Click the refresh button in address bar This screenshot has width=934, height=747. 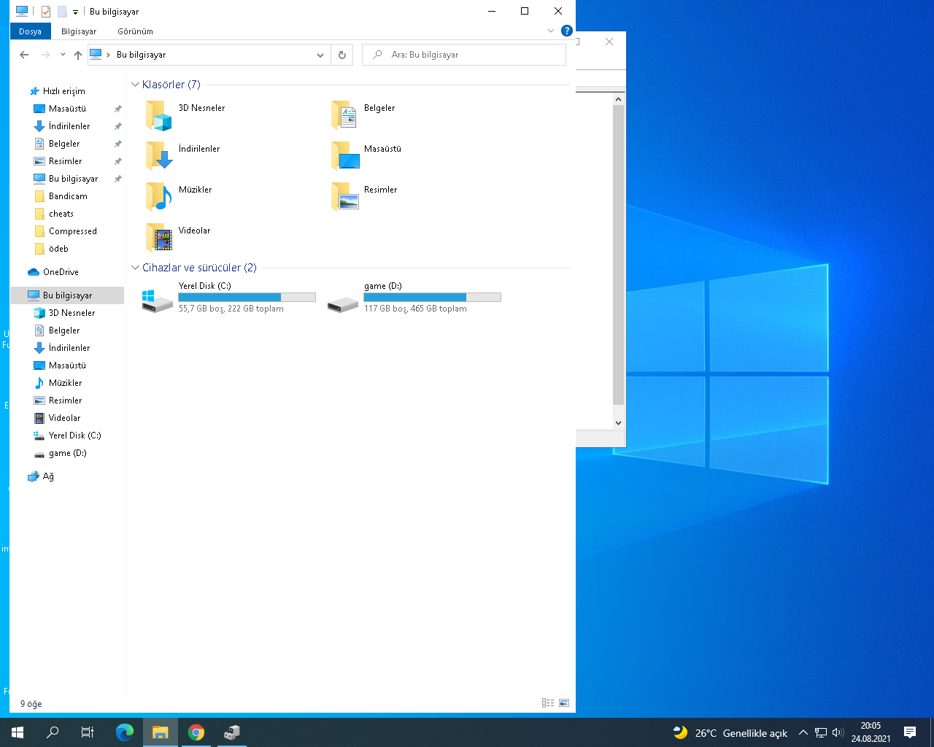[342, 55]
